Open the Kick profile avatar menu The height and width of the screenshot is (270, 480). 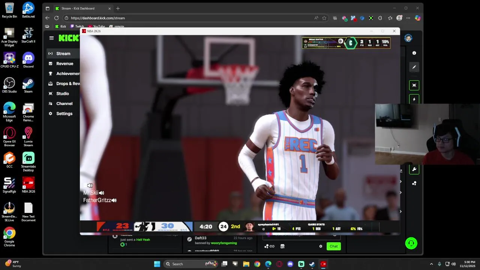coord(408,38)
